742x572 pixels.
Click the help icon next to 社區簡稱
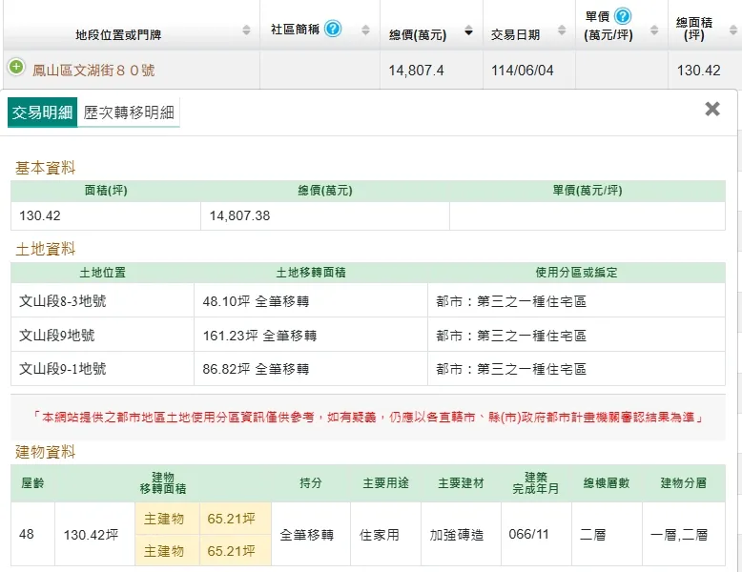[333, 29]
